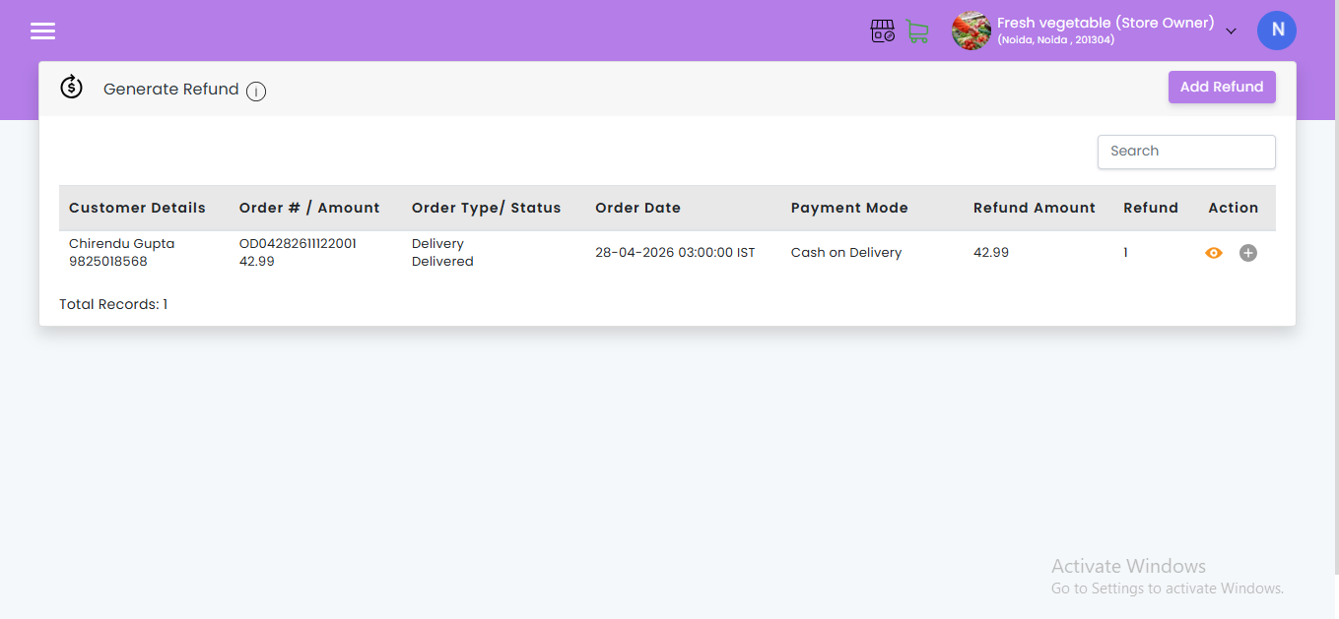This screenshot has width=1339, height=619.
Task: Click Order Type/ Status column header
Action: pos(486,208)
